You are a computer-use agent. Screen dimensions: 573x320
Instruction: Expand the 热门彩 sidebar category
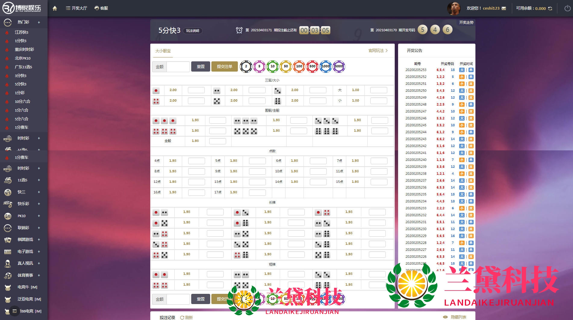[39, 22]
